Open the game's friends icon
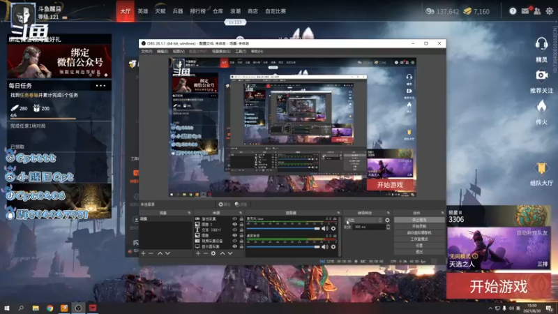The height and width of the screenshot is (314, 558). [537, 11]
